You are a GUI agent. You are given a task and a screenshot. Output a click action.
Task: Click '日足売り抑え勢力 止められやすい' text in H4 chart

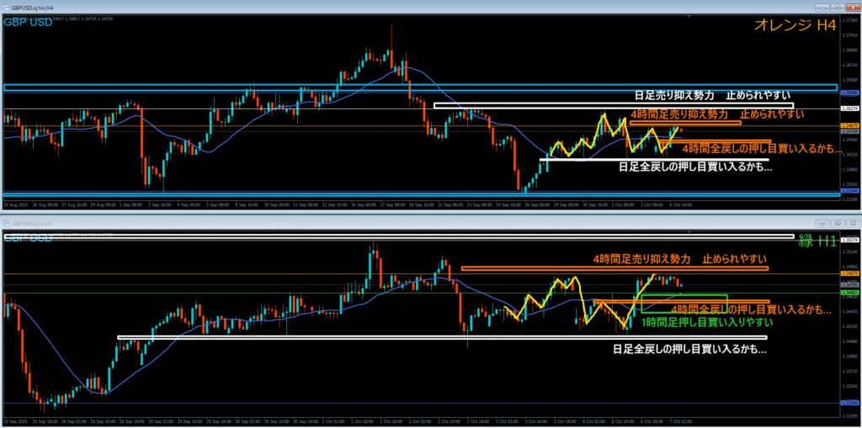(711, 96)
